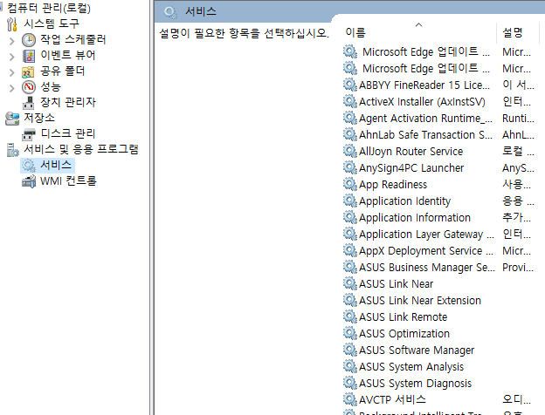Sort services by the 설명 column header
Image resolution: width=545 pixels, height=415 pixels.
(513, 32)
